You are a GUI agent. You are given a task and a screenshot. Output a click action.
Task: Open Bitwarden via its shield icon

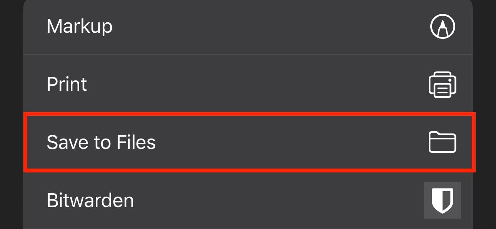point(443,200)
